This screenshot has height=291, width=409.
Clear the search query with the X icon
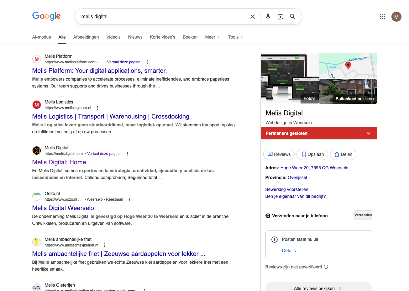(x=252, y=16)
